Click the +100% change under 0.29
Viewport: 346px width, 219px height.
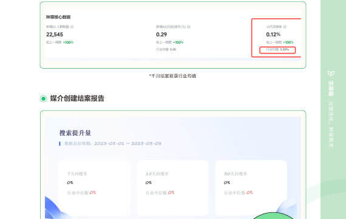tap(178, 42)
